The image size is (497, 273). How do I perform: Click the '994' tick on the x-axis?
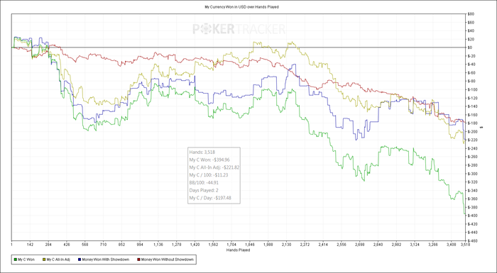[x=140, y=245]
